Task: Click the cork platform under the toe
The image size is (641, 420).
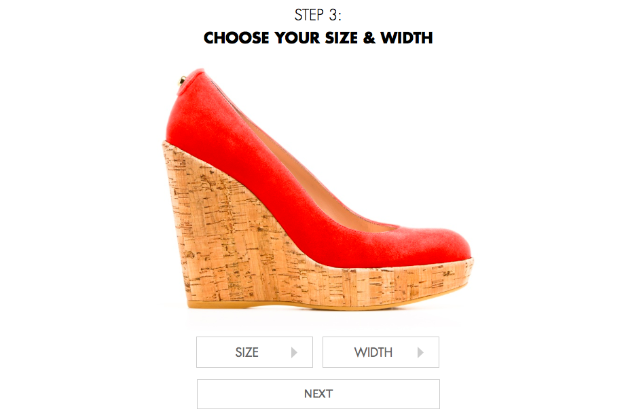Action: click(409, 282)
